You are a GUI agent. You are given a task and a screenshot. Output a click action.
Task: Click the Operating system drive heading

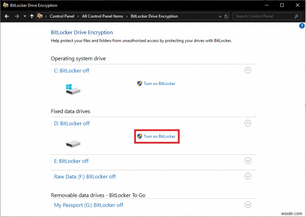(78, 59)
